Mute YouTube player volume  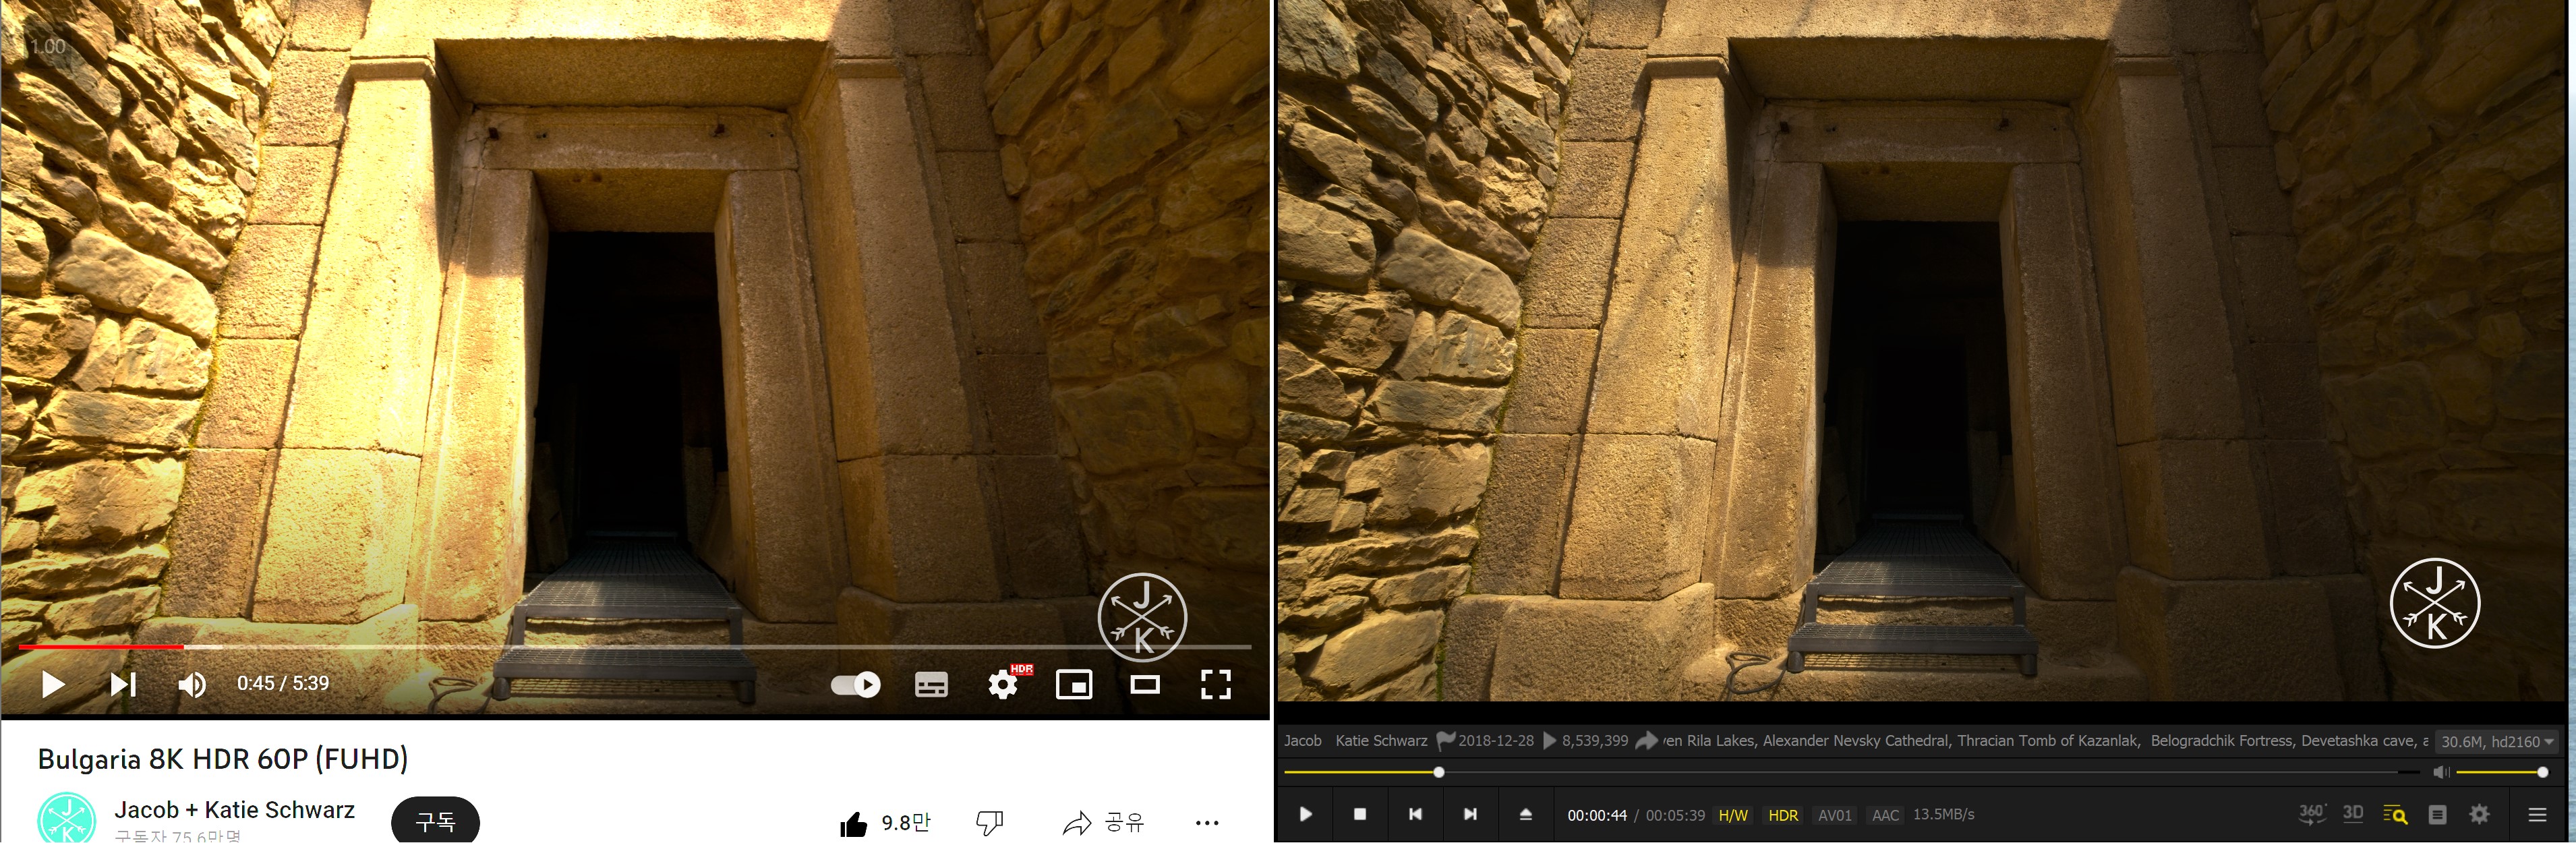tap(191, 684)
